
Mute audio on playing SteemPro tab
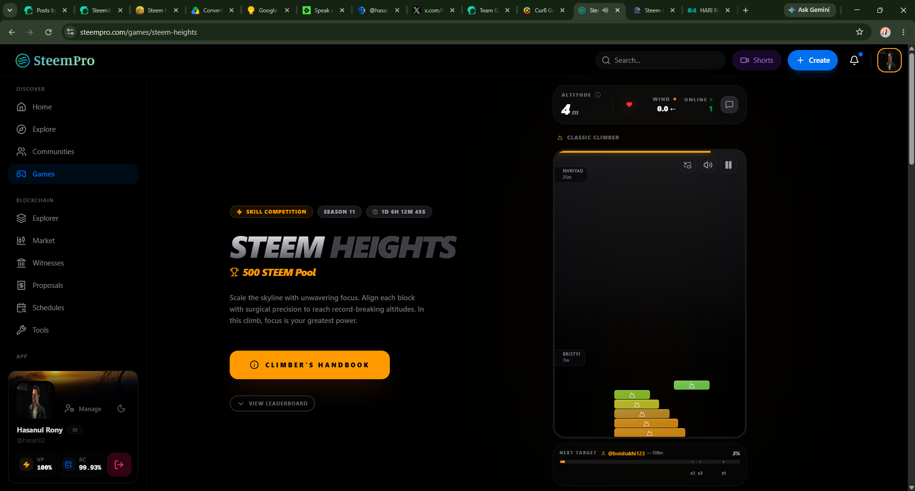point(605,10)
